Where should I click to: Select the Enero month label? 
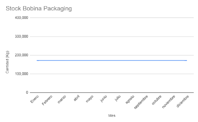pos(34,99)
